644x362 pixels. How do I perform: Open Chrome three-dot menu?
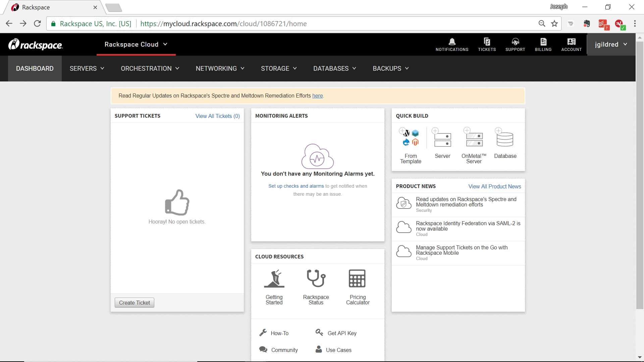(x=635, y=23)
